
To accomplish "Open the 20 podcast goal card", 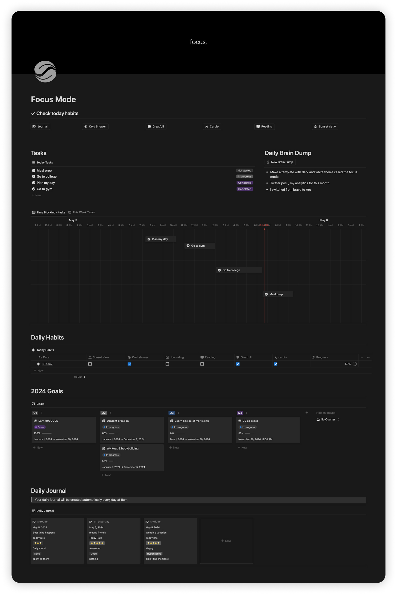I will (268, 430).
